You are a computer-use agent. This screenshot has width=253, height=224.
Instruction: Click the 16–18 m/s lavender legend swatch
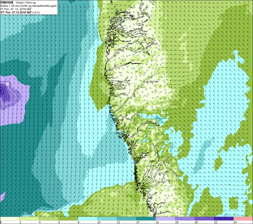pyautogui.click(x=165, y=218)
